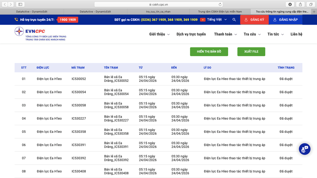Click Safari back navigation arrow
Screen dimensions: 317x178
[5, 4]
